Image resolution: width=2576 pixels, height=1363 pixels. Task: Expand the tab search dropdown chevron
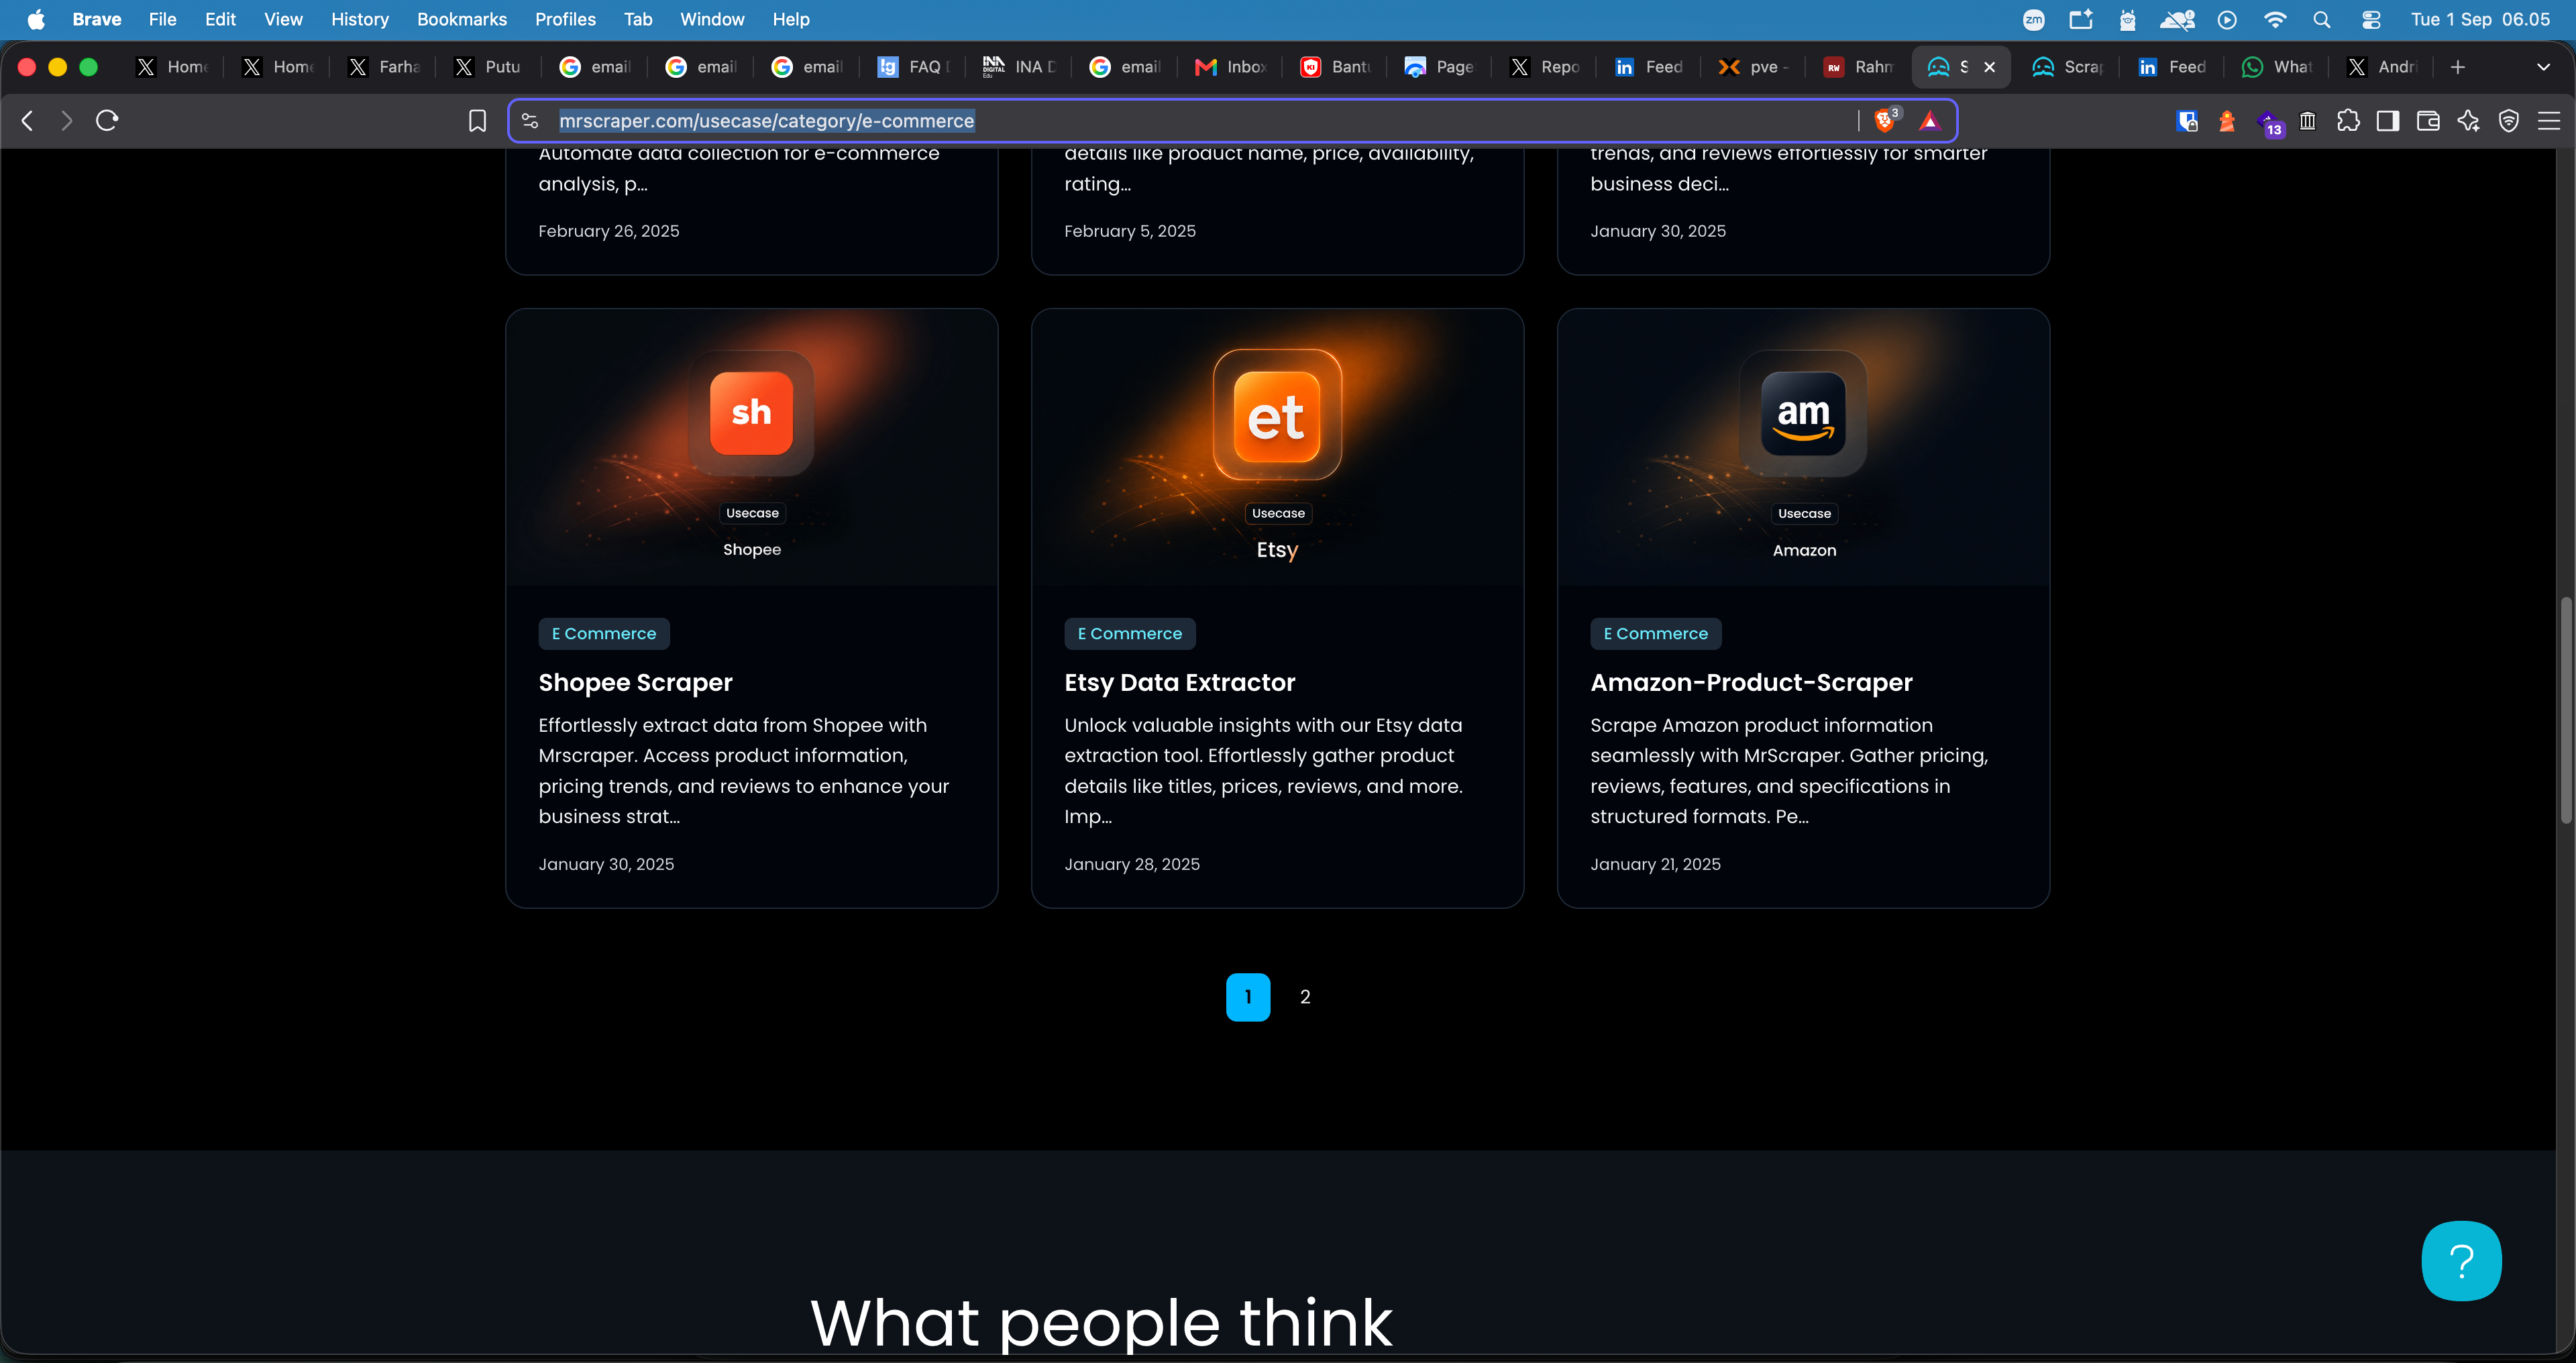click(x=2543, y=67)
